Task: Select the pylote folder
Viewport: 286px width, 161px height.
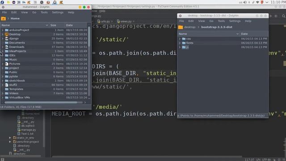Action: tap(13, 76)
